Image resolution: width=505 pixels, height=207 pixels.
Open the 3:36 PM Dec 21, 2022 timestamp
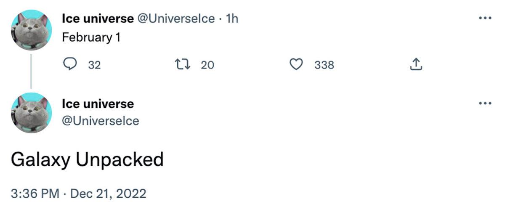coord(78,194)
